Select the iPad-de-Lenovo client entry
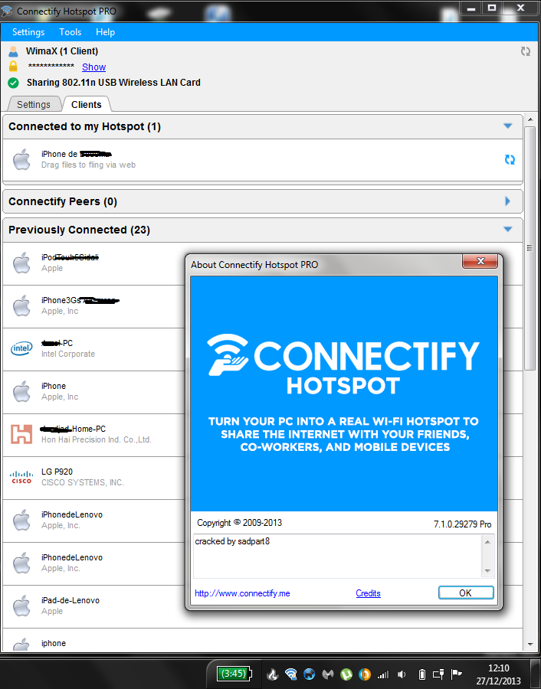 coord(93,606)
